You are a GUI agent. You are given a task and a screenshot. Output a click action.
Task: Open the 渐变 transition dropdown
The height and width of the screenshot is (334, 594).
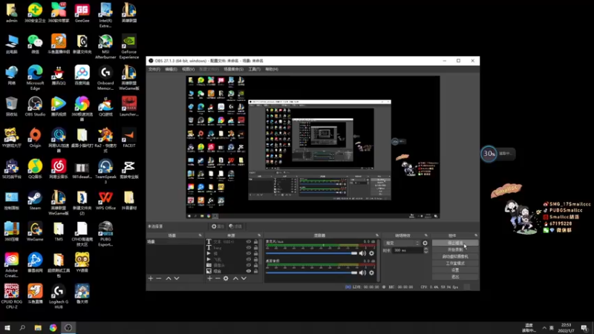(402, 243)
